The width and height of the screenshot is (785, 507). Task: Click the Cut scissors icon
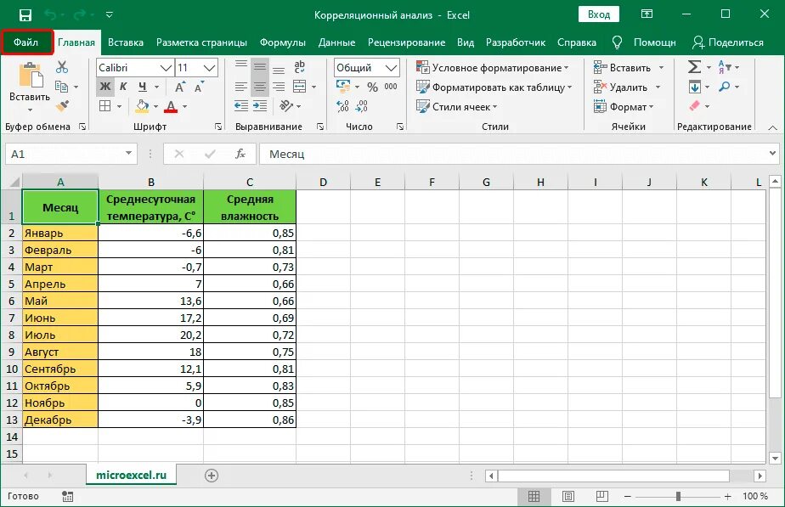pyautogui.click(x=62, y=66)
